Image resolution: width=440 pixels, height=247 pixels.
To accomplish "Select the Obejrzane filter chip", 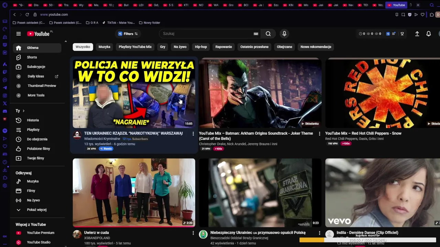I will (285, 47).
